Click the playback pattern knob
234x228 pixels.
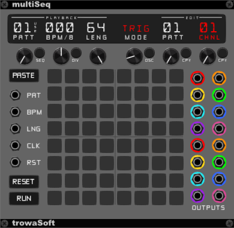pos(25,56)
